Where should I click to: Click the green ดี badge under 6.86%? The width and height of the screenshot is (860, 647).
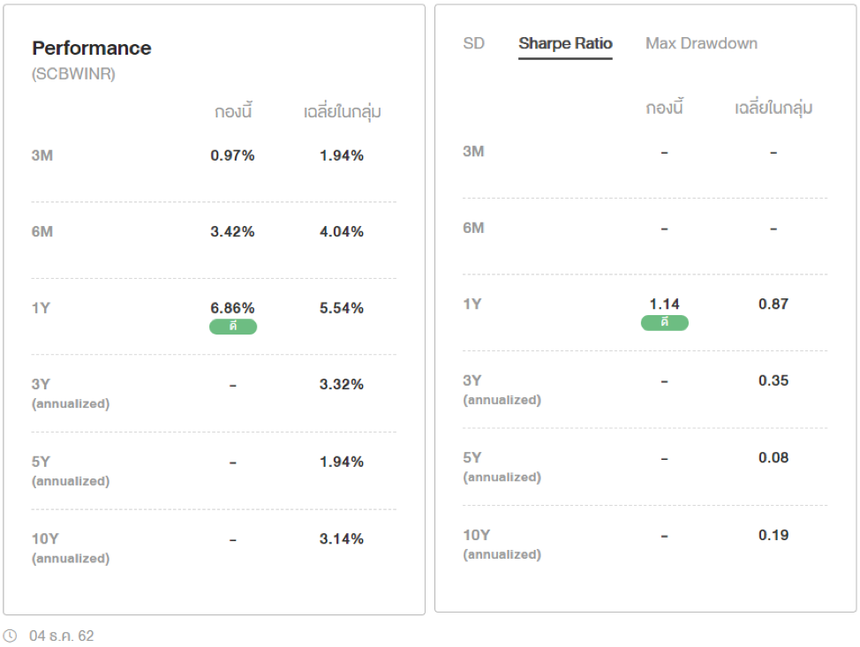233,327
